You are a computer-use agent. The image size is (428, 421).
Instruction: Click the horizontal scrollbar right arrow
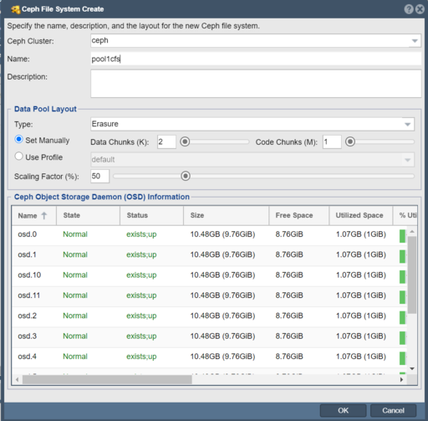pyautogui.click(x=401, y=380)
